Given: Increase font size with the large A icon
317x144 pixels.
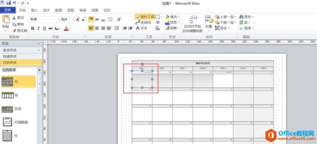Looking at the screenshot, I should (x=78, y=19).
